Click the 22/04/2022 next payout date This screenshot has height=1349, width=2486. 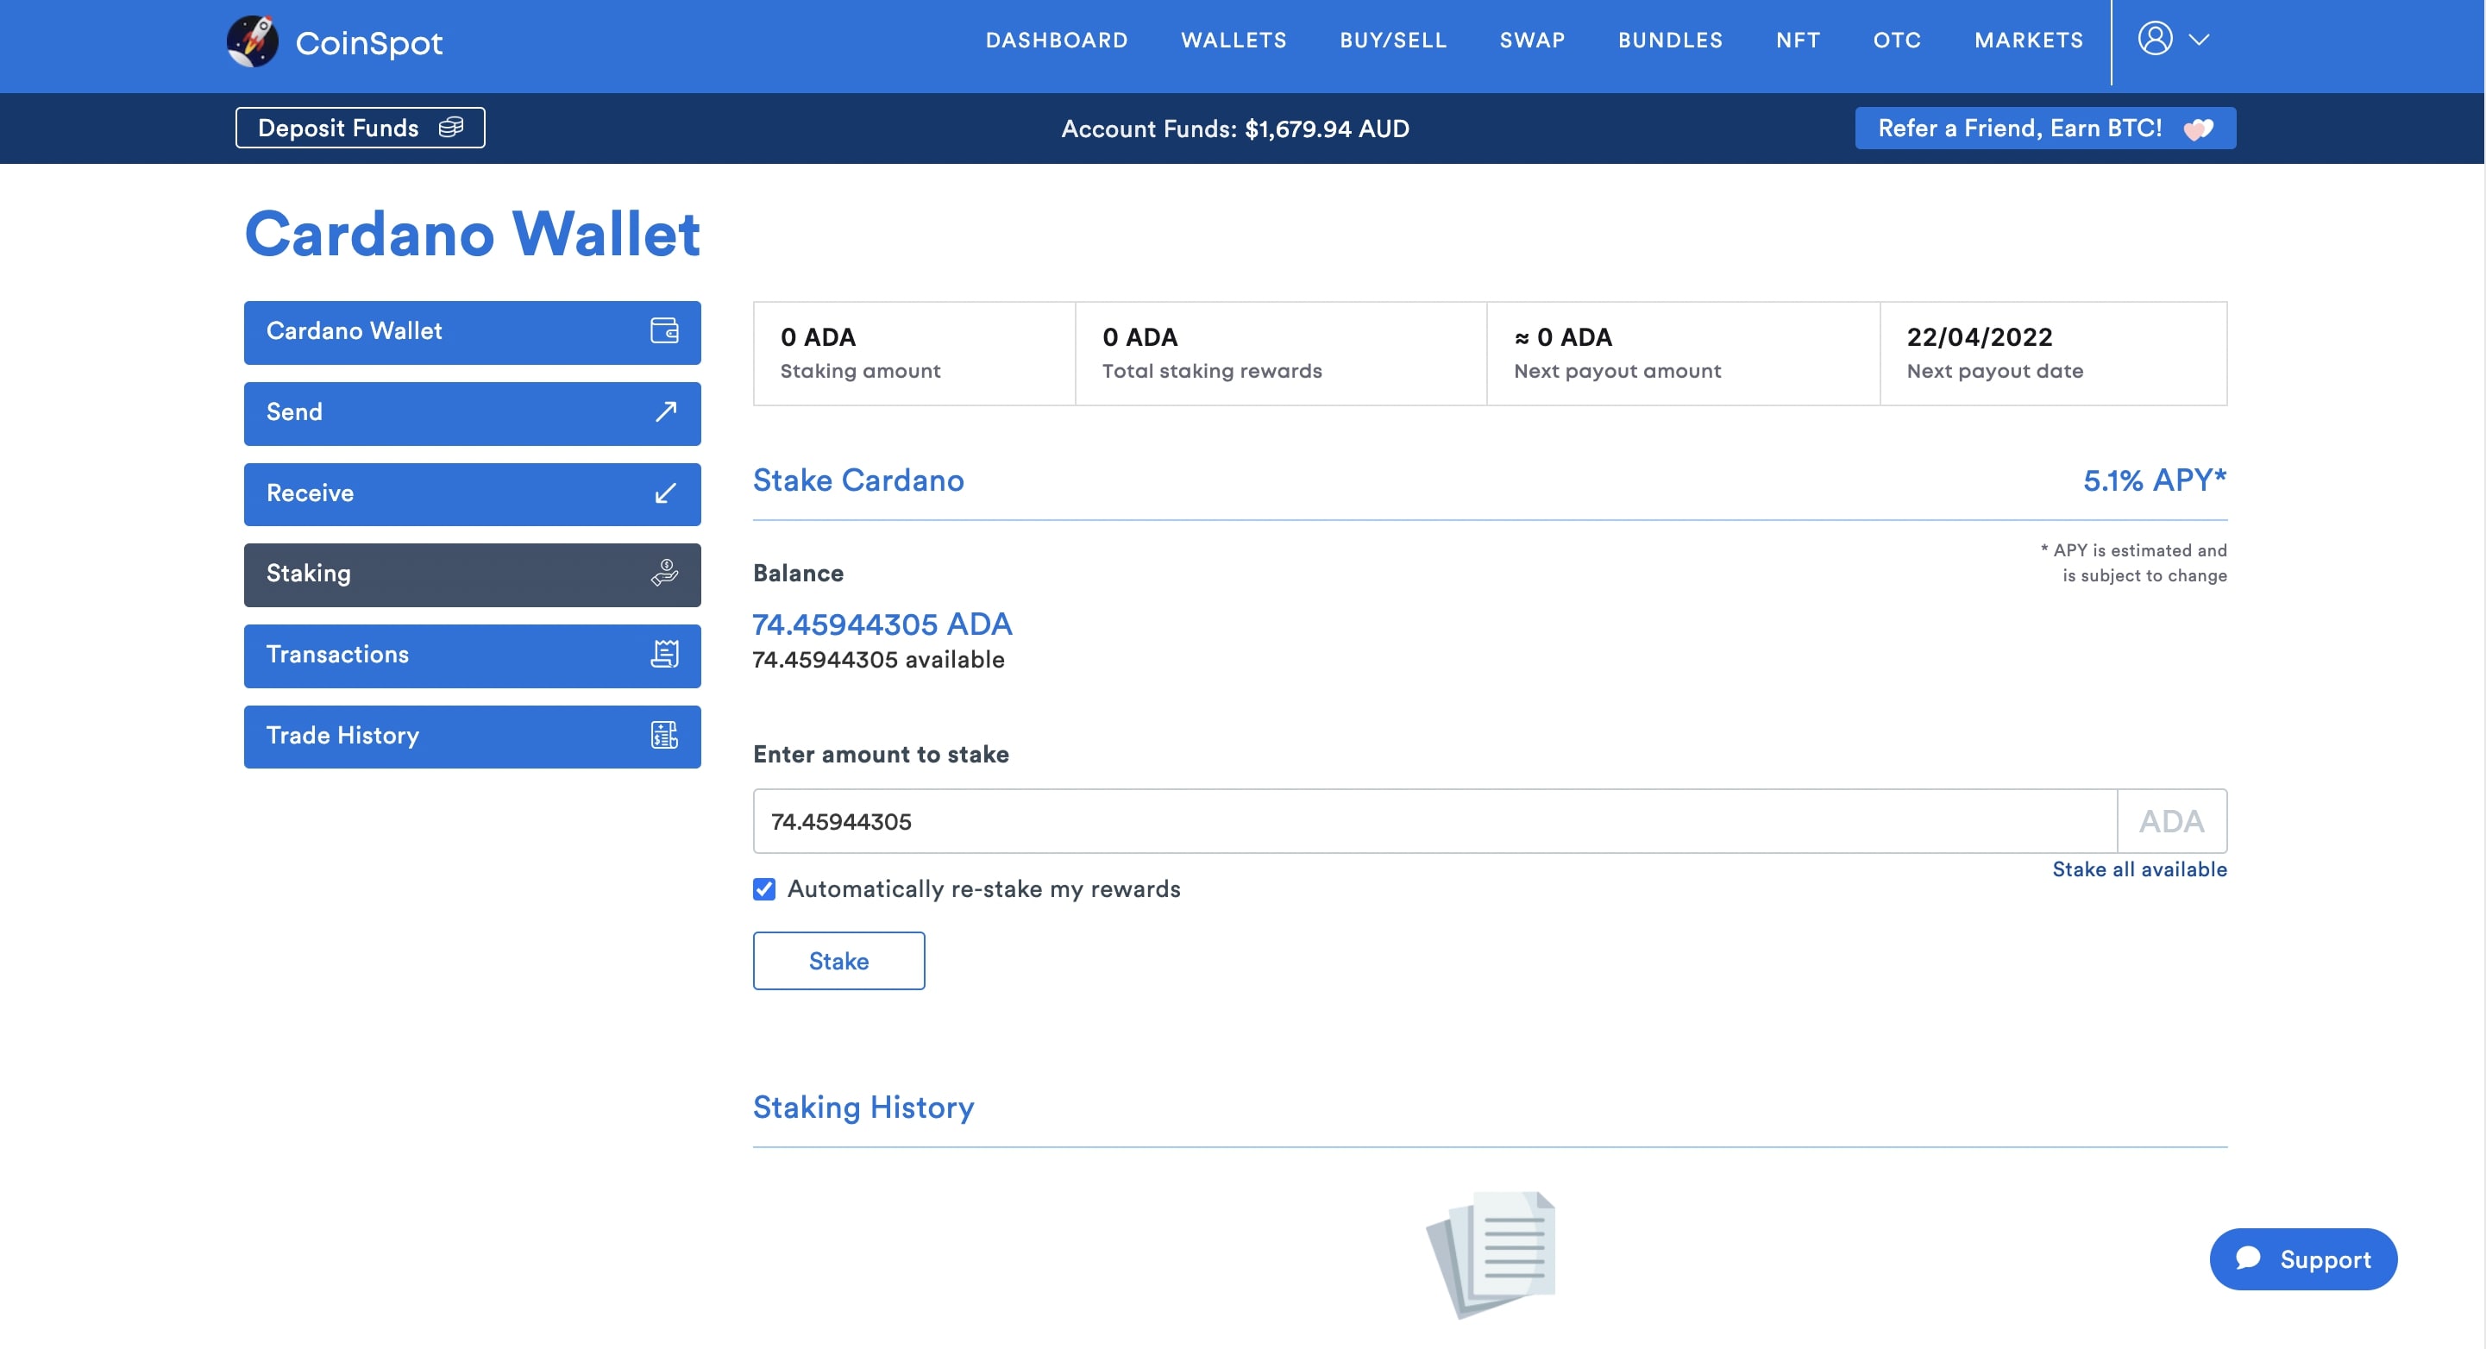pos(1979,336)
